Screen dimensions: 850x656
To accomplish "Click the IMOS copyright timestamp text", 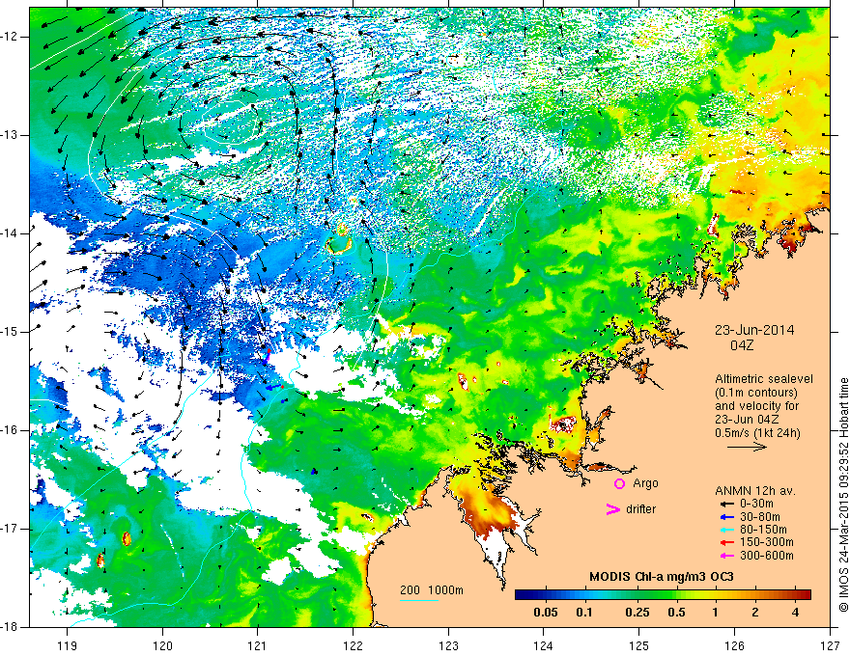I will point(843,495).
